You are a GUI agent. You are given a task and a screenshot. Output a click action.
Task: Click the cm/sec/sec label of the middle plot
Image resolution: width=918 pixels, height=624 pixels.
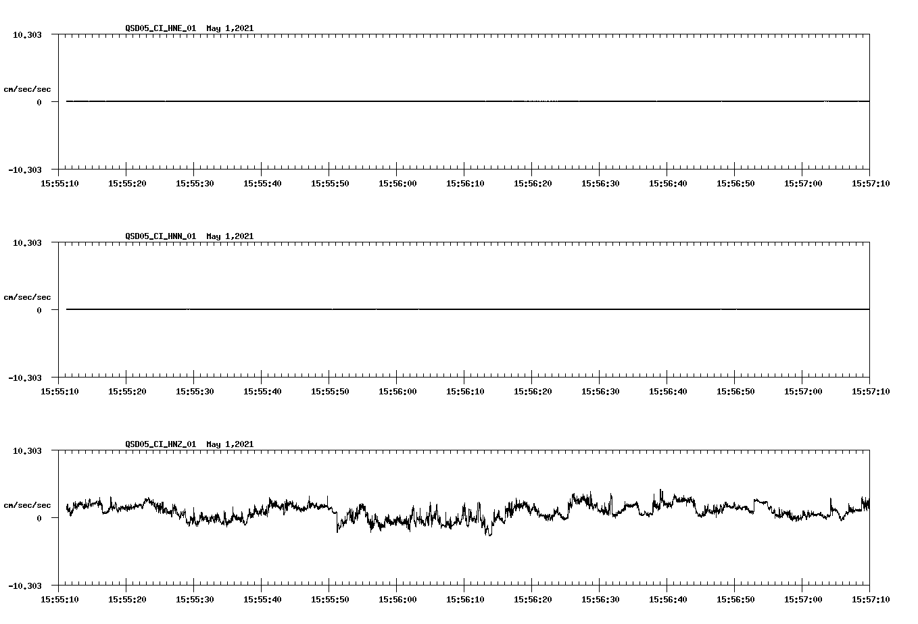click(x=28, y=296)
